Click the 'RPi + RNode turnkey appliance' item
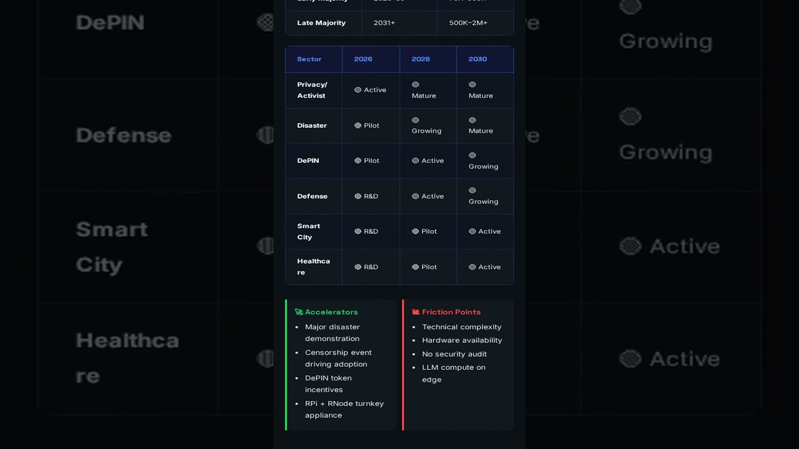This screenshot has width=799, height=449. click(x=344, y=409)
